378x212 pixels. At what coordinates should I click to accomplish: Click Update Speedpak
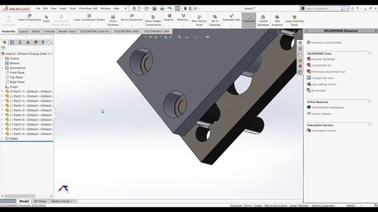[263, 21]
